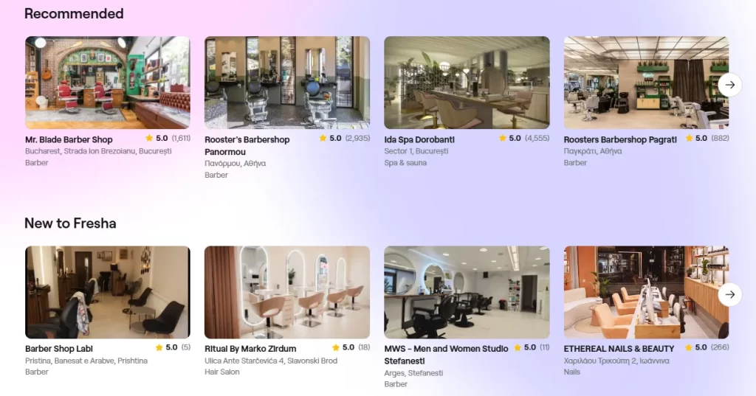The image size is (756, 396).
Task: Open ETHEREAL NAILS & BEAUTY title link
Action: (x=619, y=349)
